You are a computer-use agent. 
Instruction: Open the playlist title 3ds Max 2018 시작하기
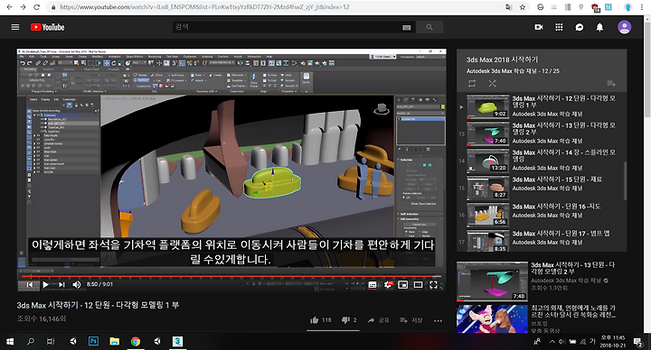click(502, 60)
